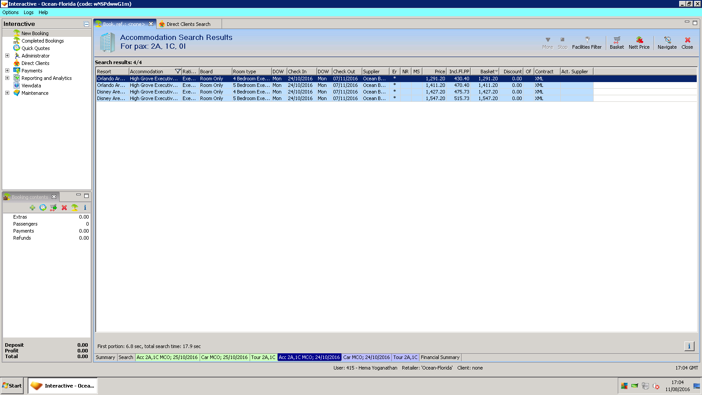Expand the Reporting and Analytics node

(7, 78)
